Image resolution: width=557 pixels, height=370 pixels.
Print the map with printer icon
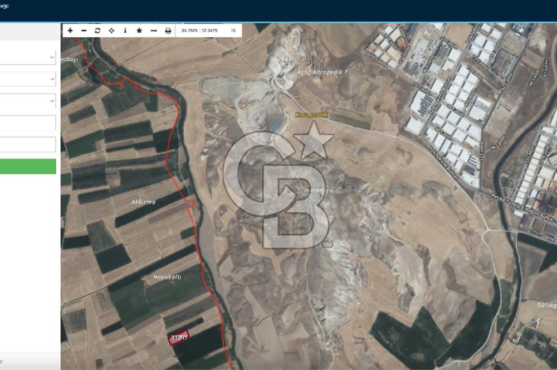[168, 31]
